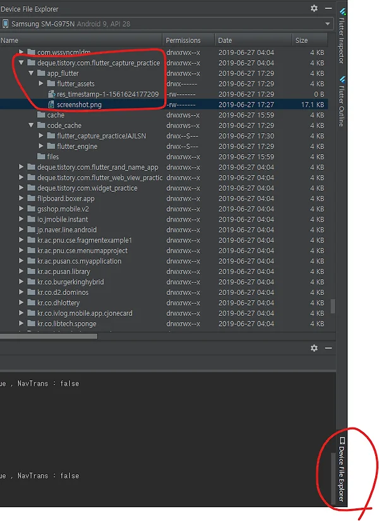Open the Flutter Inspector side tab
Screen dimensions: 379x521
pyautogui.click(x=342, y=36)
